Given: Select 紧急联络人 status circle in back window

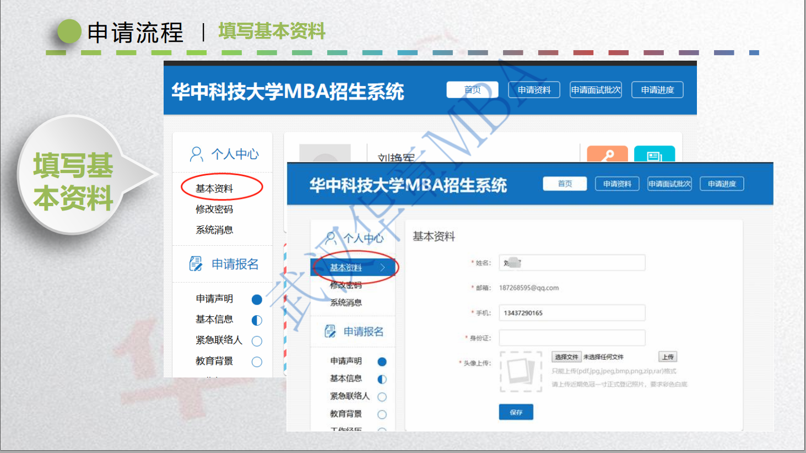Looking at the screenshot, I should 257,341.
